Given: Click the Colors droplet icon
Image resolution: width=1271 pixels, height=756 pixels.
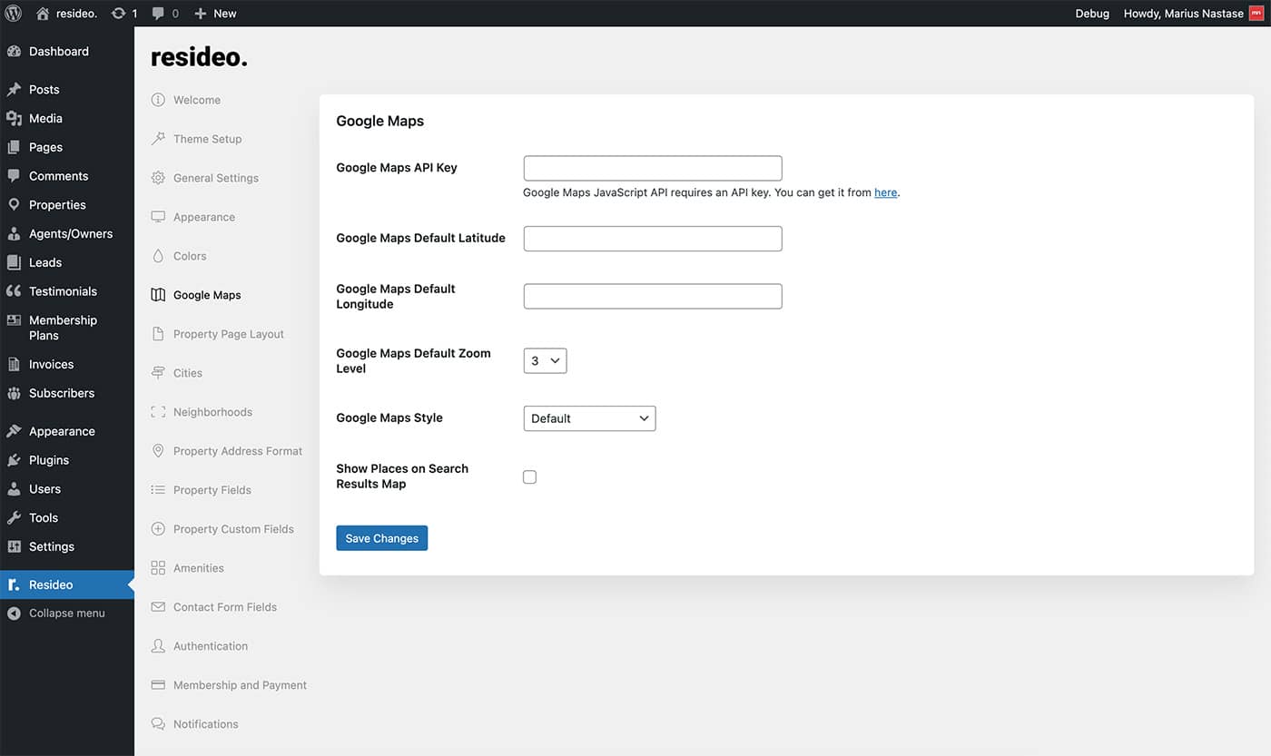Looking at the screenshot, I should coord(158,256).
